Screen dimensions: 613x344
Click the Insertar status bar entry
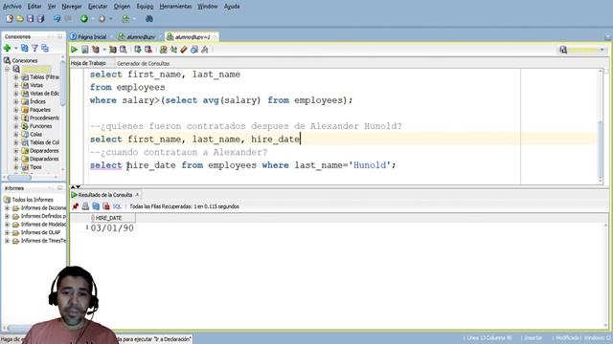pyautogui.click(x=534, y=337)
